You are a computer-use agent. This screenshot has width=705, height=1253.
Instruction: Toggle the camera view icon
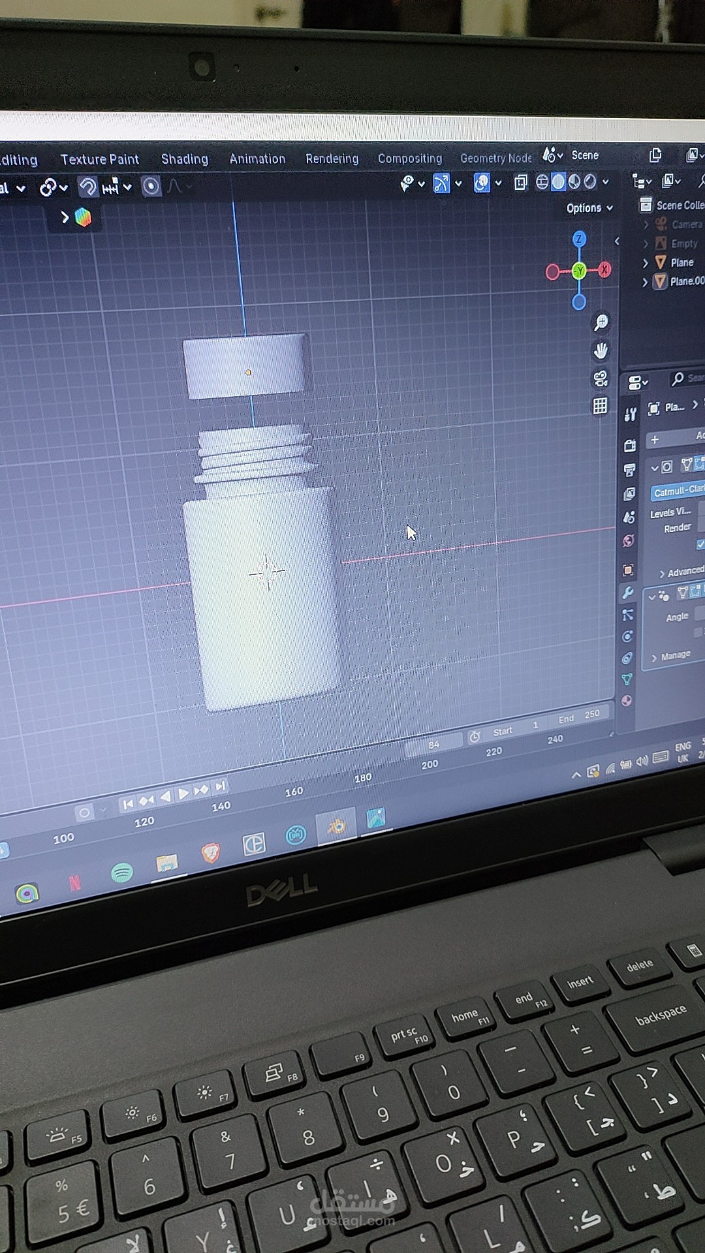point(601,379)
